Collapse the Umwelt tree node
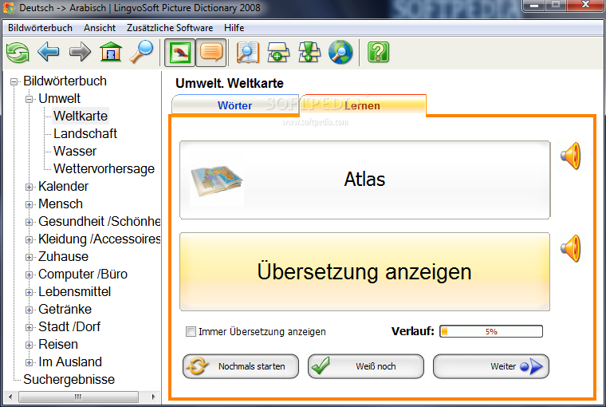Image resolution: width=606 pixels, height=407 pixels. tap(29, 100)
